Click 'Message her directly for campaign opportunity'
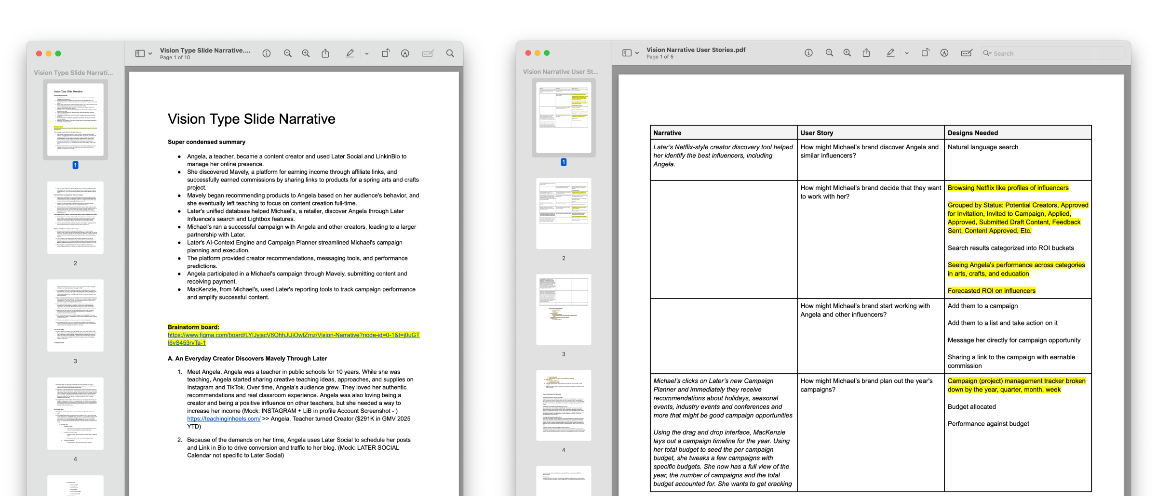Screen dimensions: 1157x496 tap(1014, 340)
